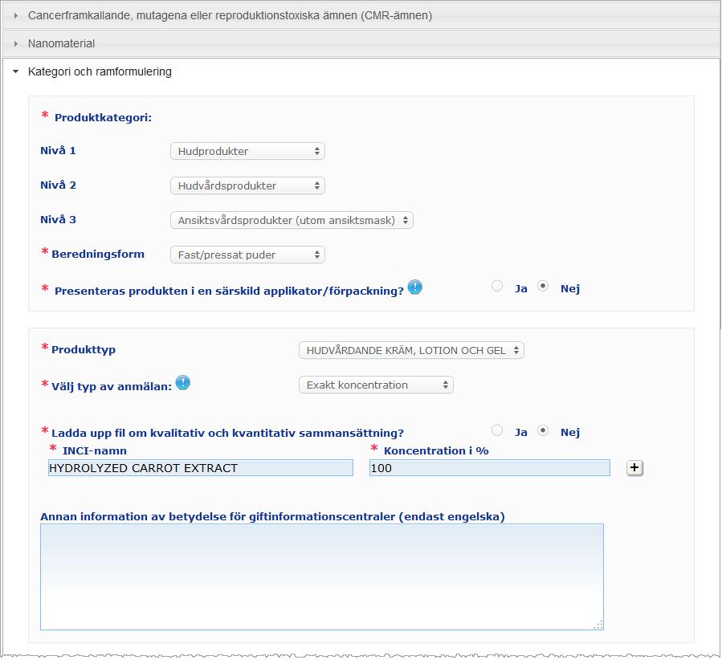Click the Koncentration i % column label

(436, 451)
